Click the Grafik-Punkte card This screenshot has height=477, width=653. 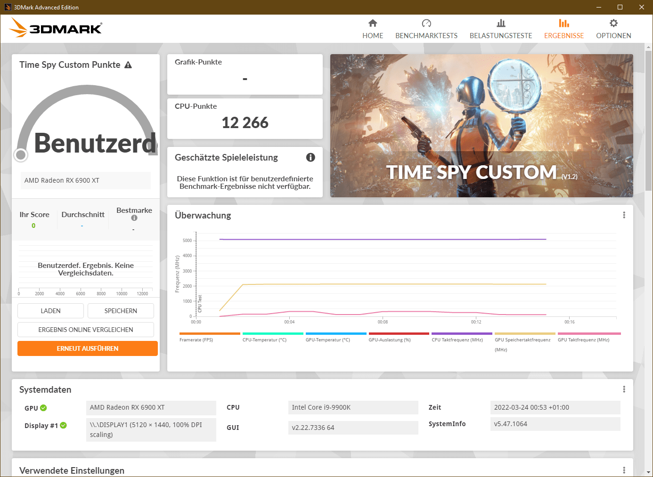pyautogui.click(x=245, y=74)
